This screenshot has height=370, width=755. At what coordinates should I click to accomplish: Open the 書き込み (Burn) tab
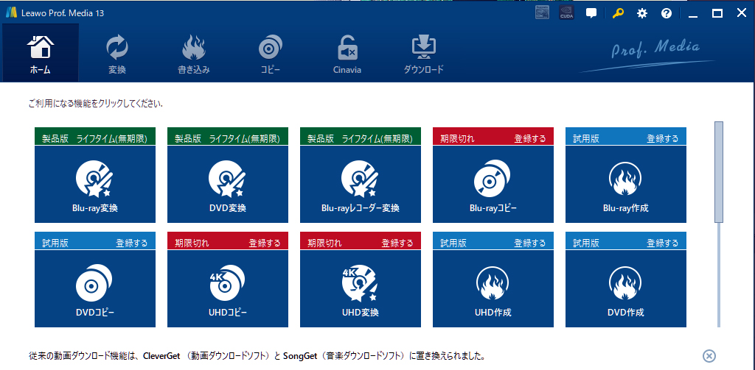194,53
